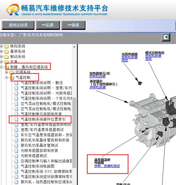Click document icon beside 气温控制系统 DTC row
The width and height of the screenshot is (176, 185).
pyautogui.click(x=16, y=171)
